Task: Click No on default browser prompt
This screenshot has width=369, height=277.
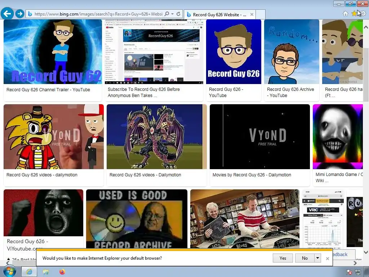Action: click(305, 258)
